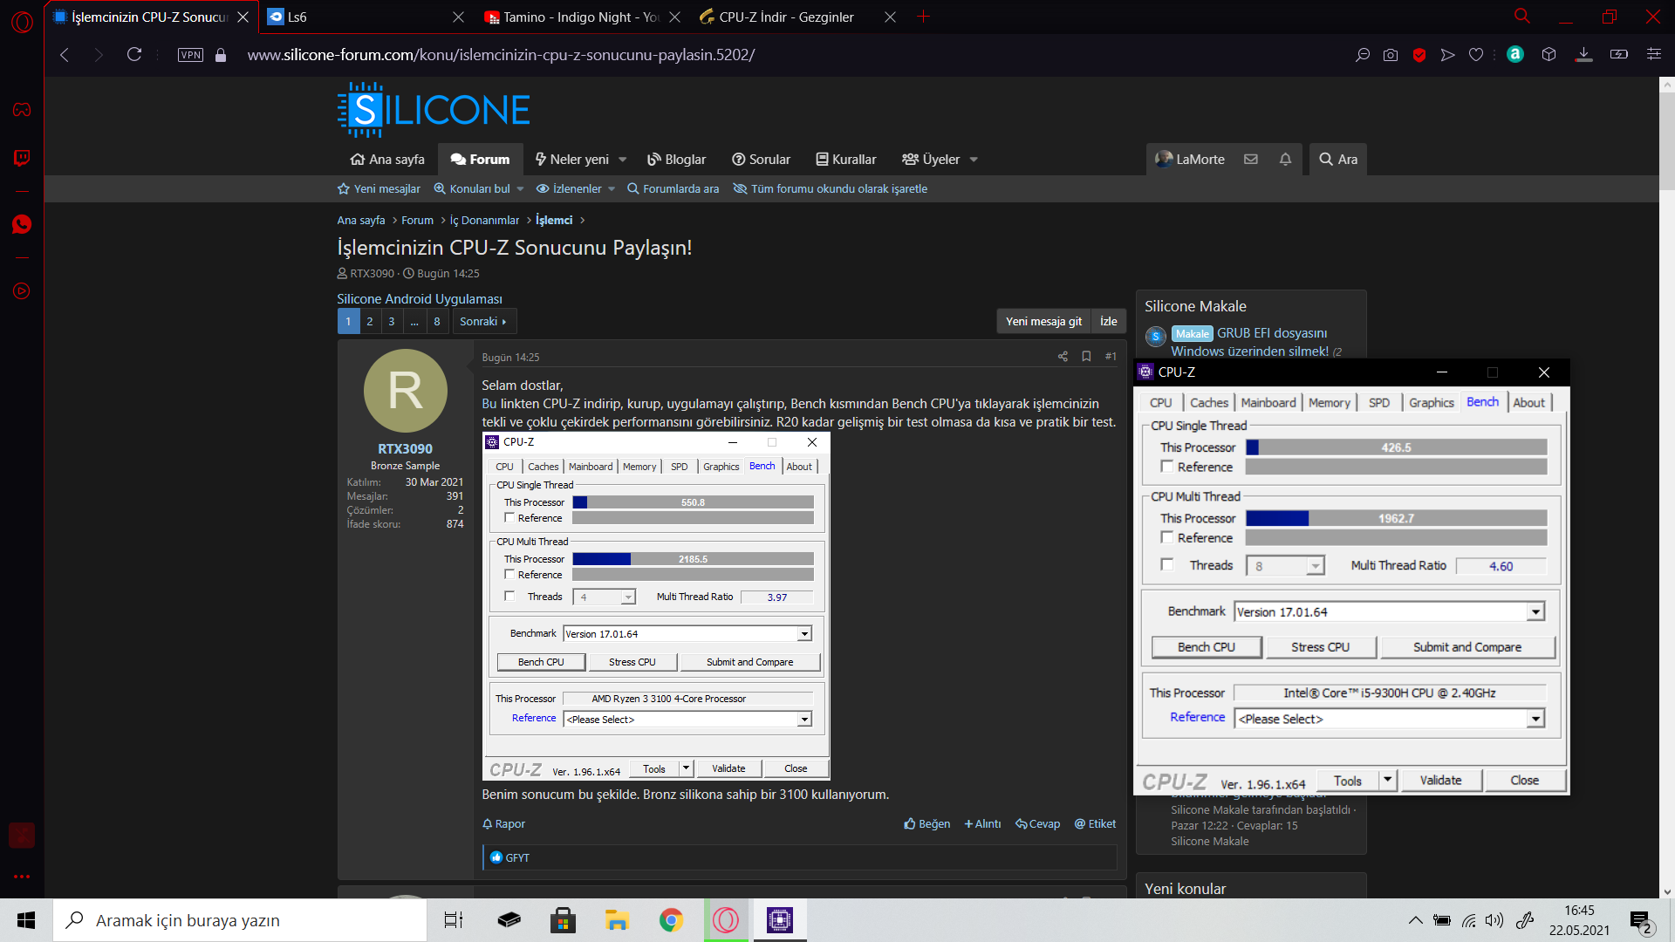
Task: Open the action center notification icon
Action: tap(1641, 921)
